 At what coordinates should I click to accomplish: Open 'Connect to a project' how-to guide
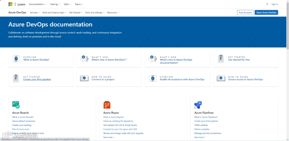coord(103,79)
